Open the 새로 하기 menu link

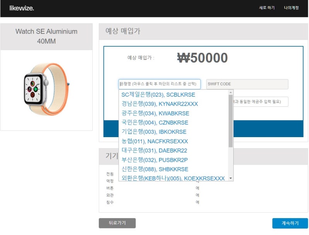pos(267,8)
